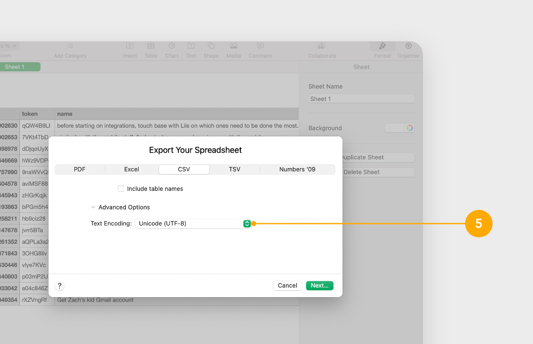Open the Background colour wheel picker

coord(410,128)
